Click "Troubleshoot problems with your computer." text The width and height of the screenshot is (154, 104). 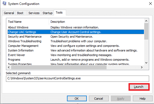[79, 41]
